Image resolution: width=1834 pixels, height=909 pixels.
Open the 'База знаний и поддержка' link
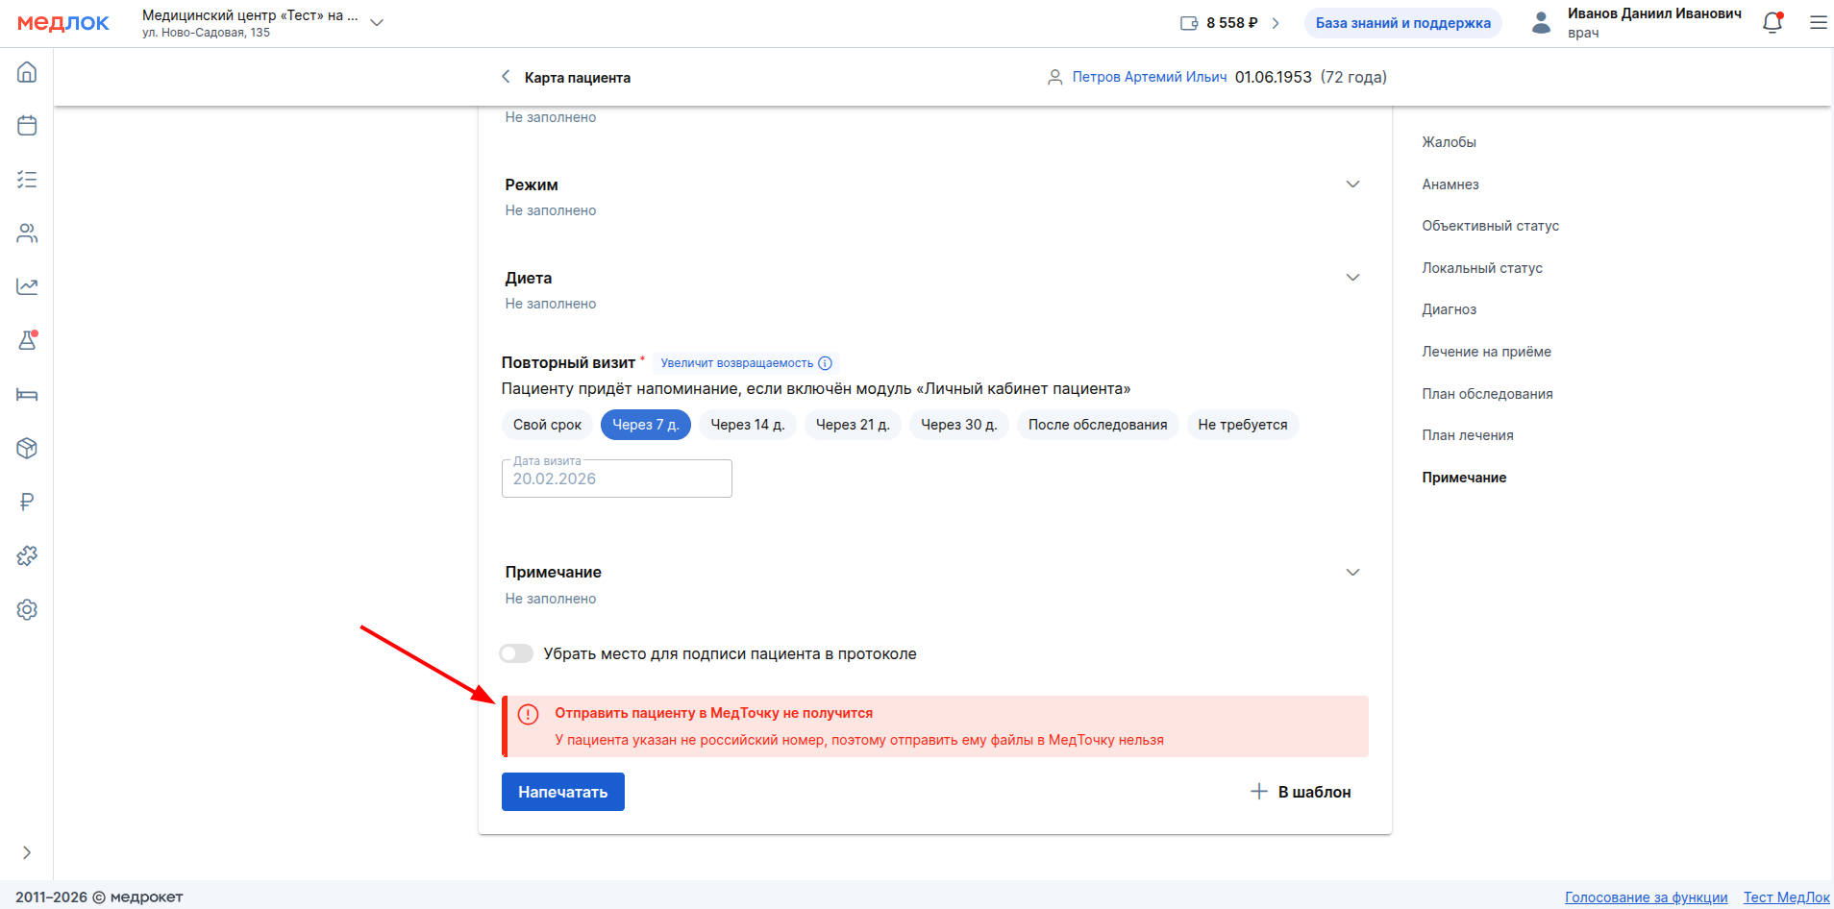[1402, 23]
